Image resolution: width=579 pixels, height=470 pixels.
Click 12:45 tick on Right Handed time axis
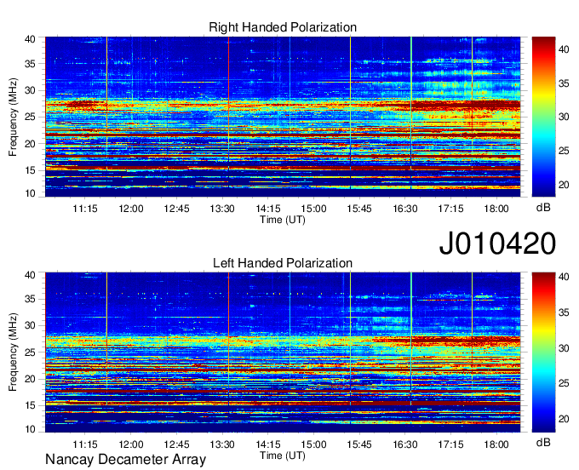177,209
